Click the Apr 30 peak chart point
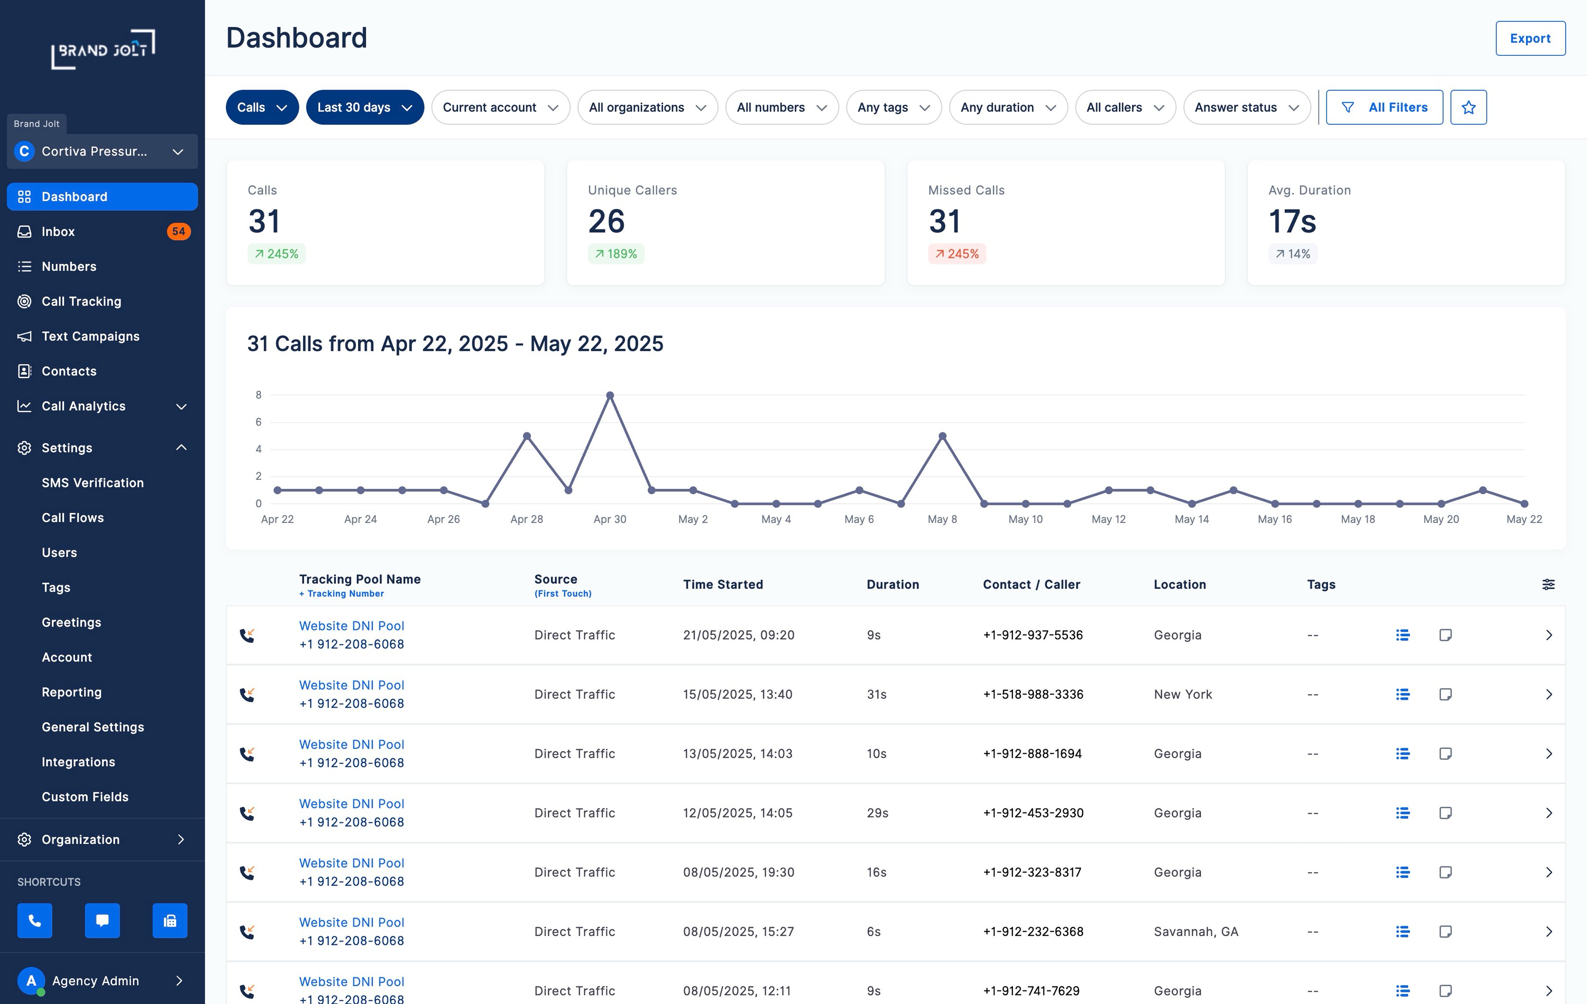The height and width of the screenshot is (1004, 1587). click(x=610, y=395)
